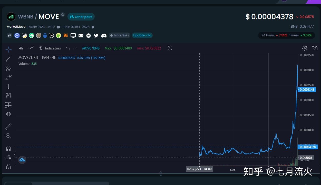Image resolution: width=321 pixels, height=185 pixels.
Task: Change the chart line style
Action: click(31, 48)
